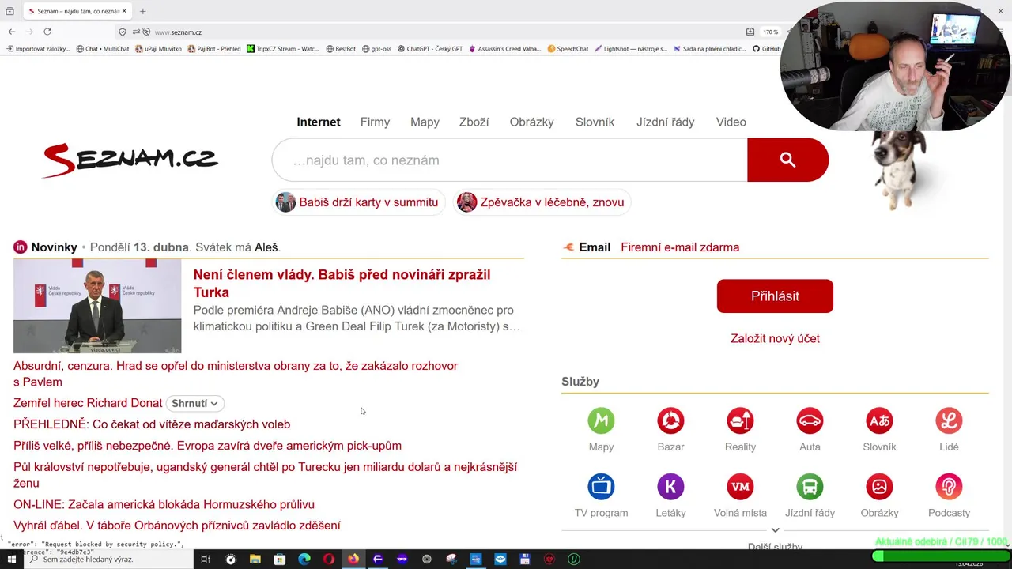This screenshot has height=569, width=1012.
Task: Open article about Evropa and americké pick-upy
Action: point(207,446)
